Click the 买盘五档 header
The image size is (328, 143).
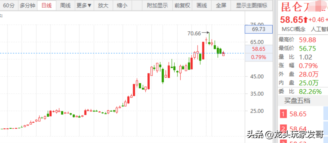coord(297,101)
